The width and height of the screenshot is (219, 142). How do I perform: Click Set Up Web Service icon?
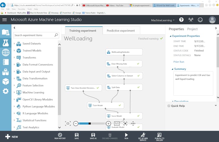point(143,137)
